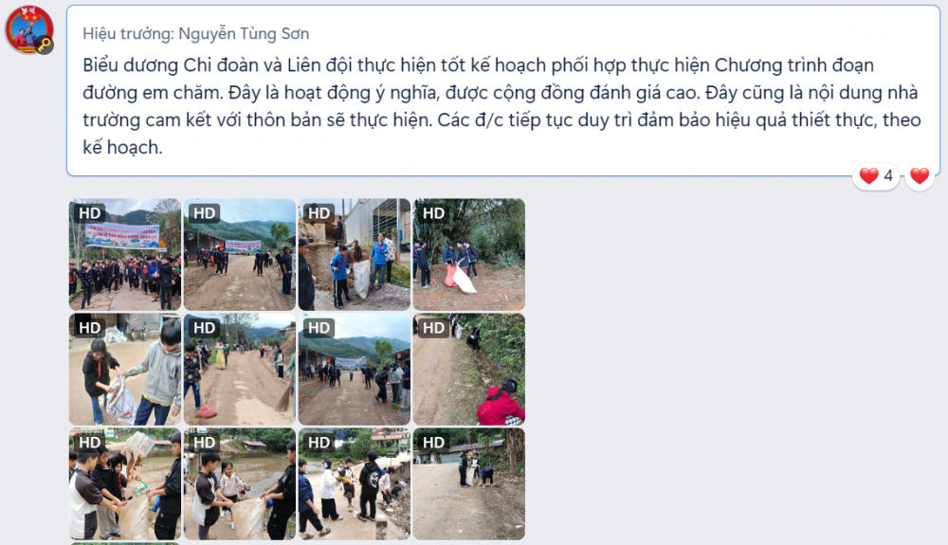Click the sender name Hiệu trưởng: Nguyễn Tùng Sơn
This screenshot has width=948, height=545.
(x=196, y=34)
